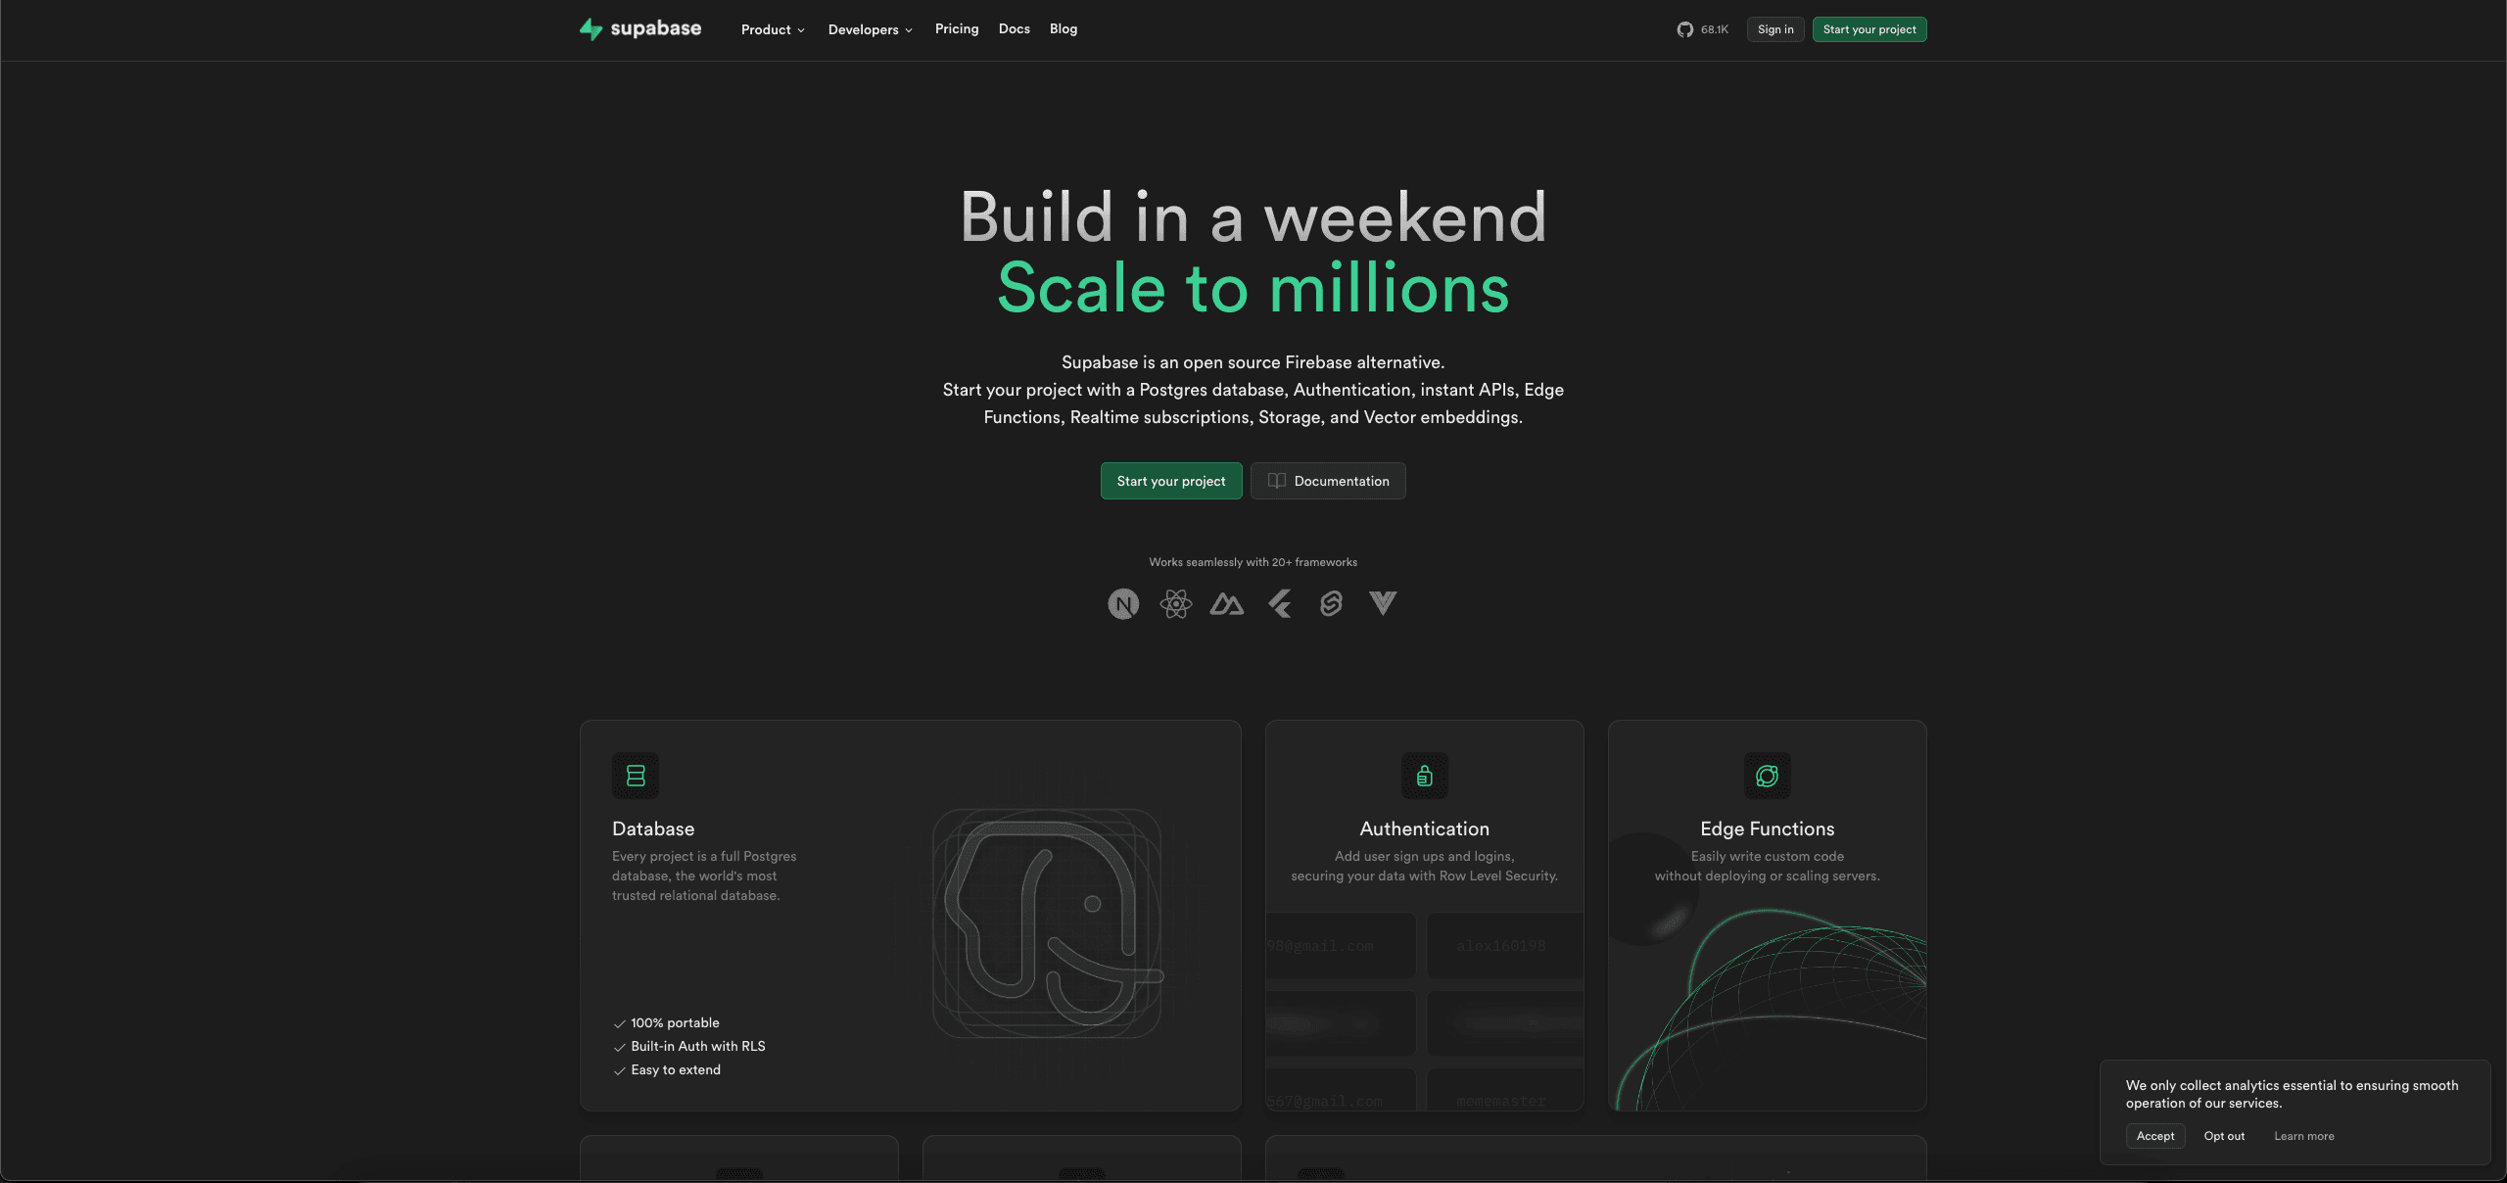Click Opt out of analytics
Image resolution: width=2507 pixels, height=1183 pixels.
tap(2224, 1136)
